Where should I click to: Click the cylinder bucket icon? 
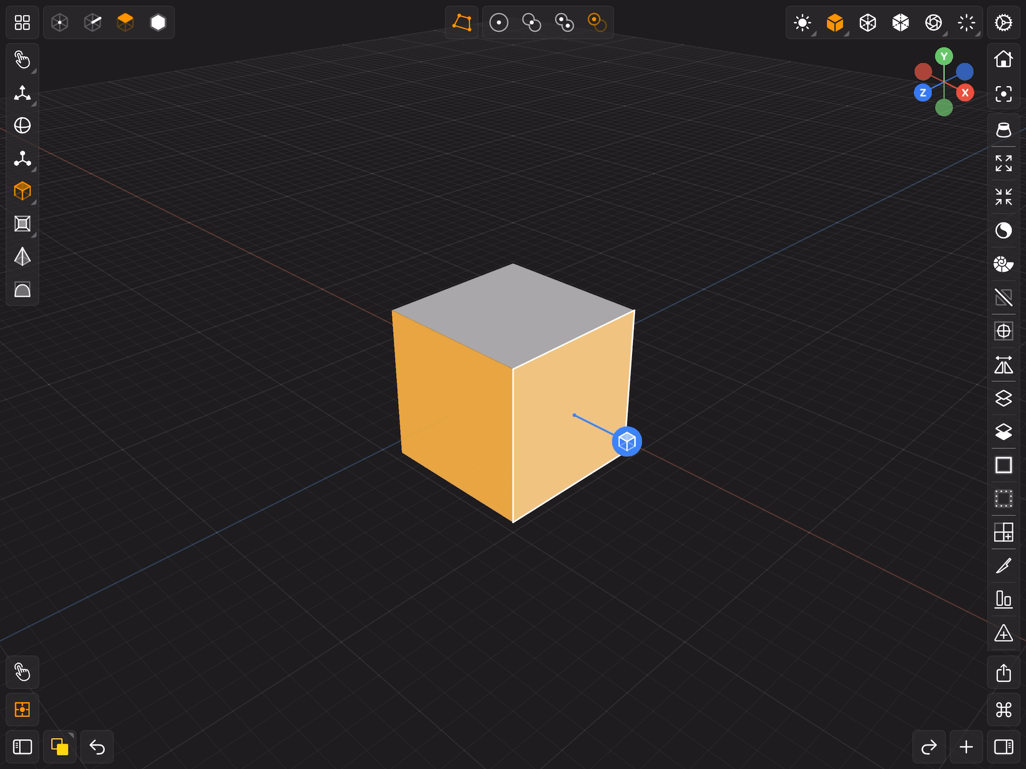(x=1004, y=130)
